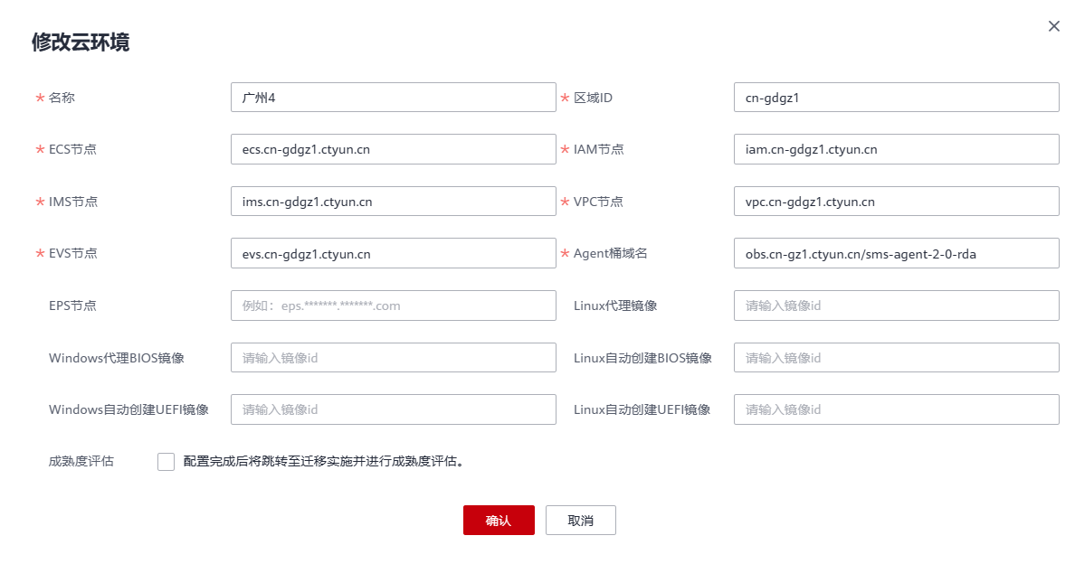Click the empty EPS节点 input field
1075x564 pixels.
pos(393,305)
